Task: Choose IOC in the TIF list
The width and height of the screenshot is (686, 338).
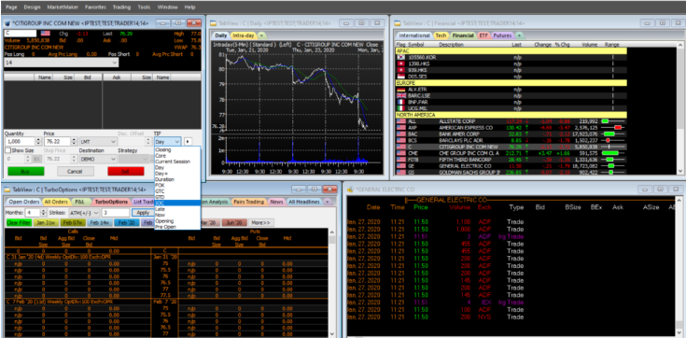Action: click(177, 204)
